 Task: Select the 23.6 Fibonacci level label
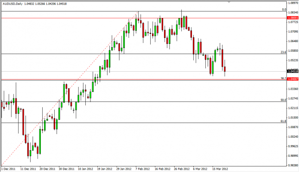pyautogui.click(x=283, y=52)
